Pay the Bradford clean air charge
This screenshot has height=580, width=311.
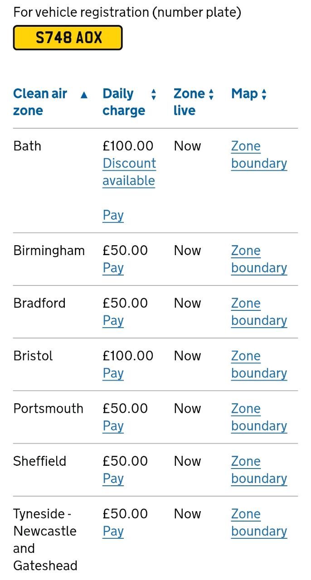click(x=113, y=320)
